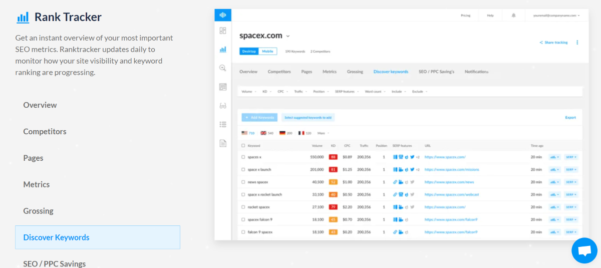
Task: Open the SERP features filter dropdown
Action: coord(347,92)
